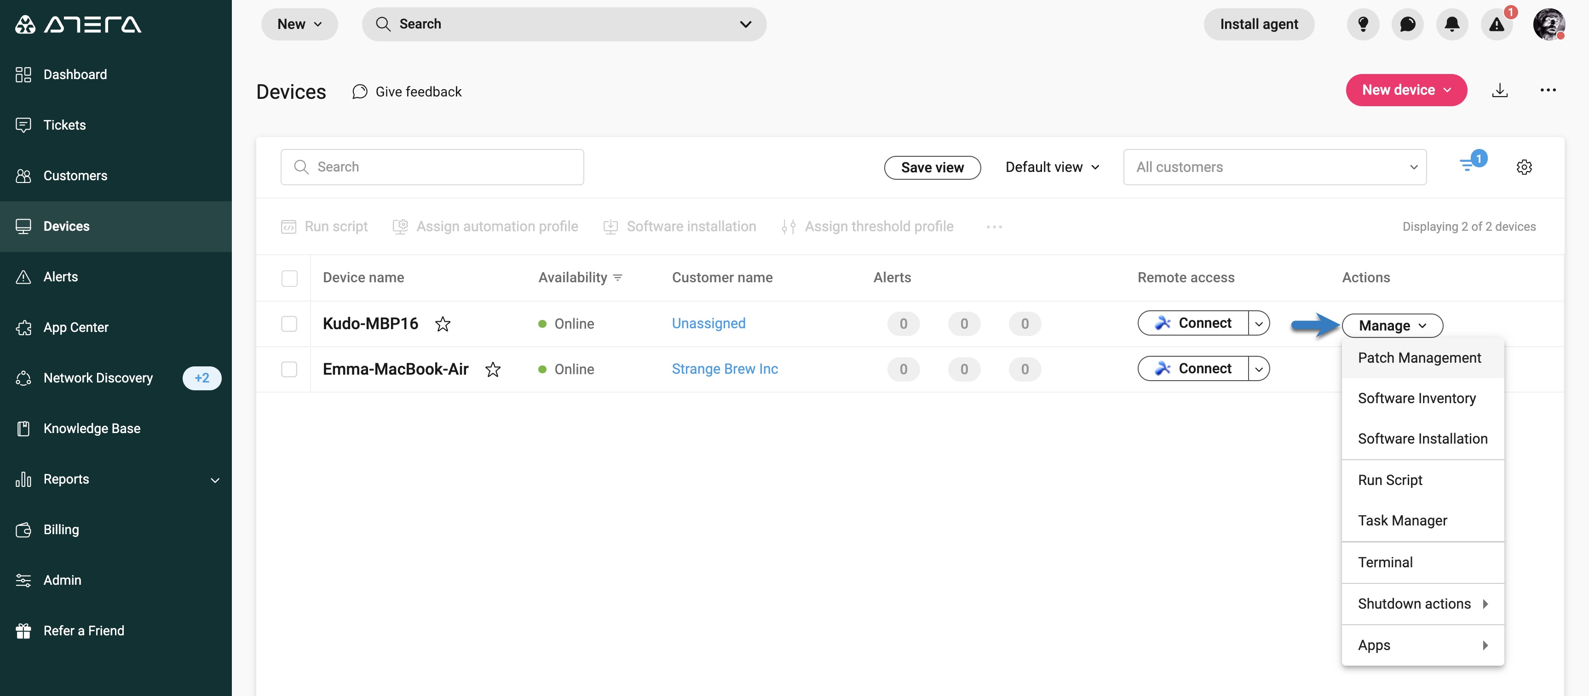Select the Kudo-MBP16 row checkbox
Image resolution: width=1589 pixels, height=696 pixels.
point(289,324)
